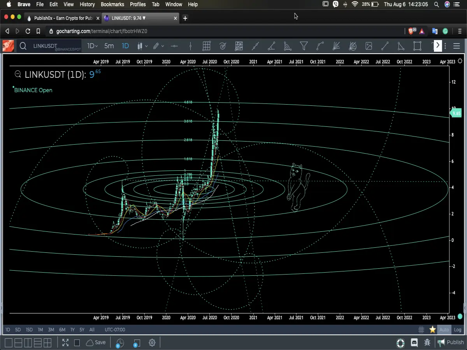The width and height of the screenshot is (467, 350).
Task: Open a new browser tab with plus
Action: (185, 18)
